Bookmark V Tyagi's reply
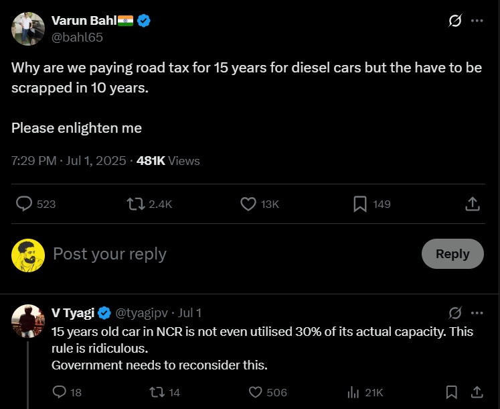Image resolution: width=500 pixels, height=409 pixels. click(452, 392)
